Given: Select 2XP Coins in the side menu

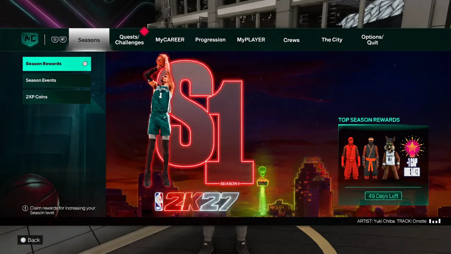Looking at the screenshot, I should [x=57, y=97].
